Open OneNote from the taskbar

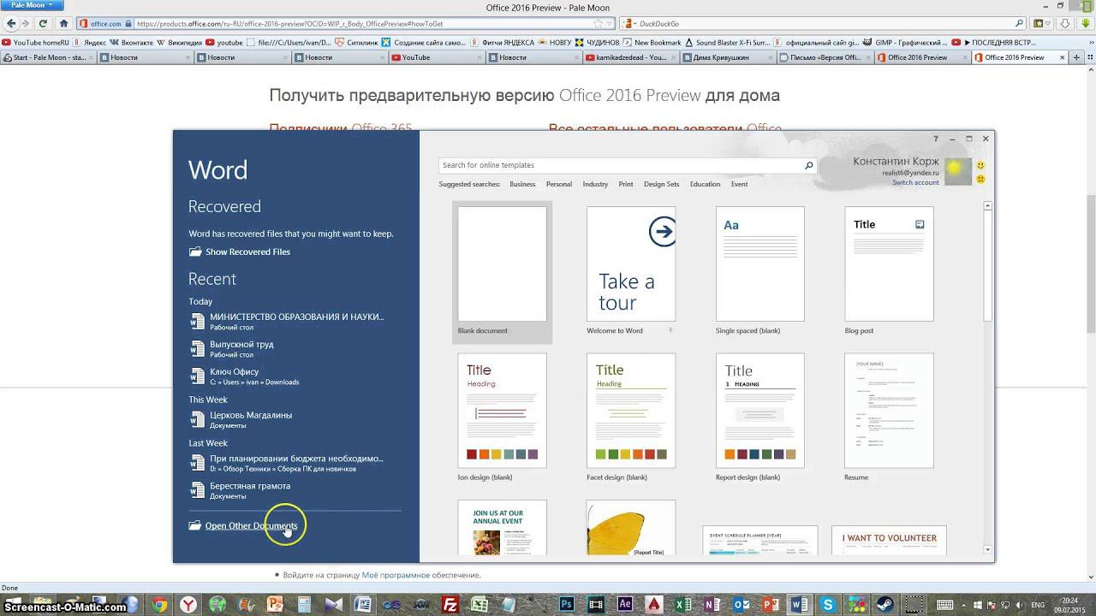pos(712,605)
